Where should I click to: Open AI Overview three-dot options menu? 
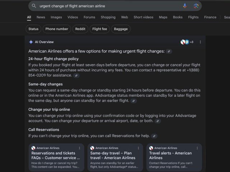[x=200, y=42]
